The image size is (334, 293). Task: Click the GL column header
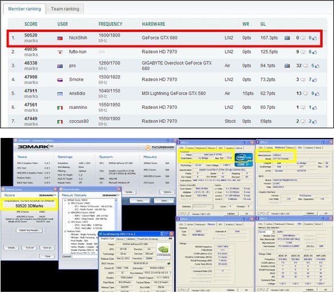[x=263, y=24]
